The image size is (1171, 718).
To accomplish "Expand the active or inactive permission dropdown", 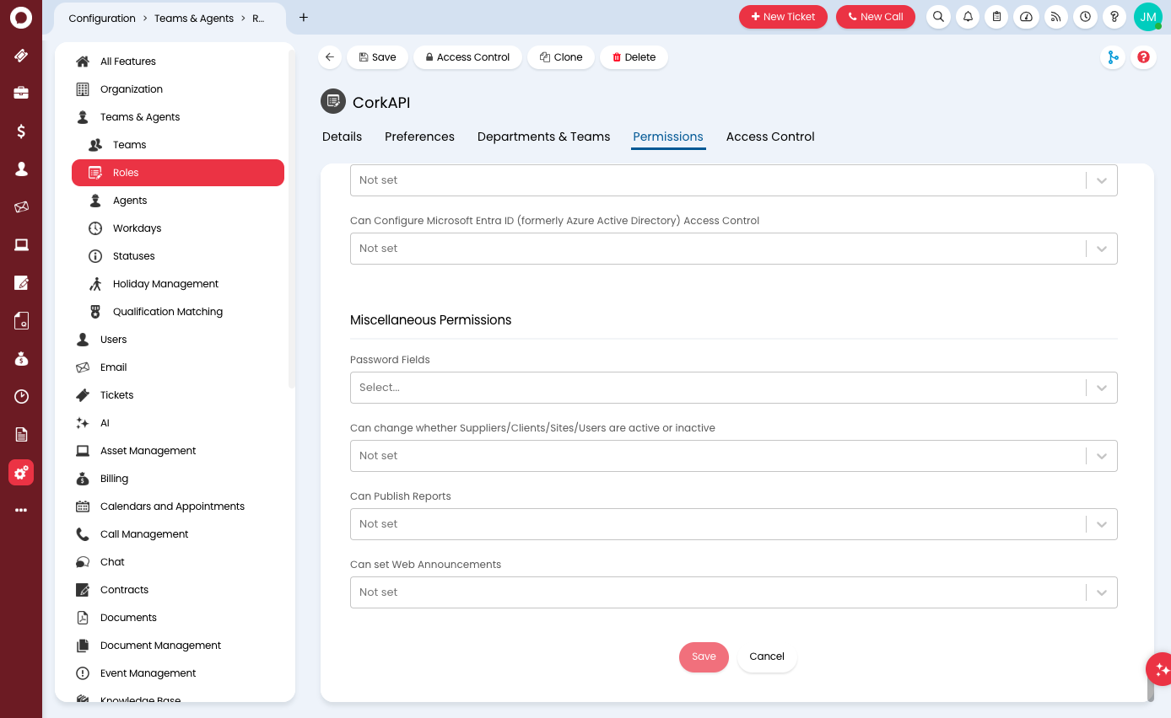I will (733, 456).
